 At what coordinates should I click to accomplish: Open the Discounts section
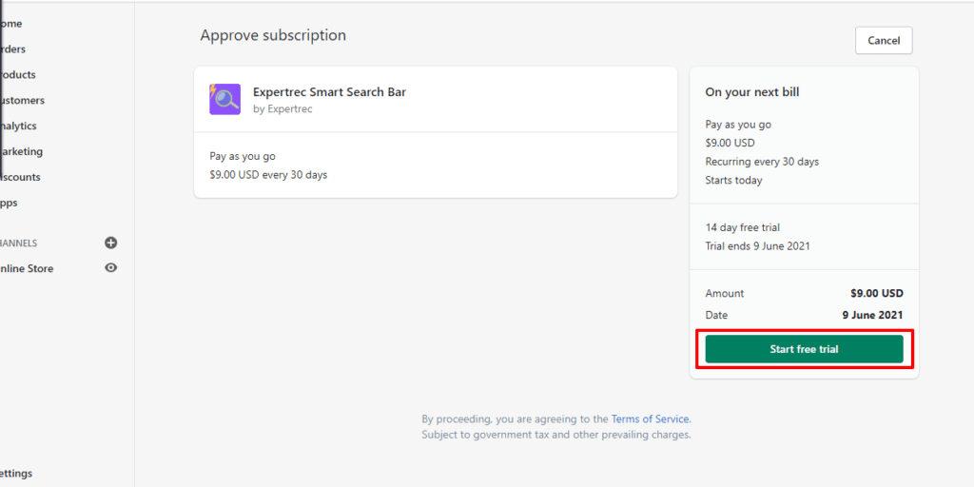click(20, 177)
